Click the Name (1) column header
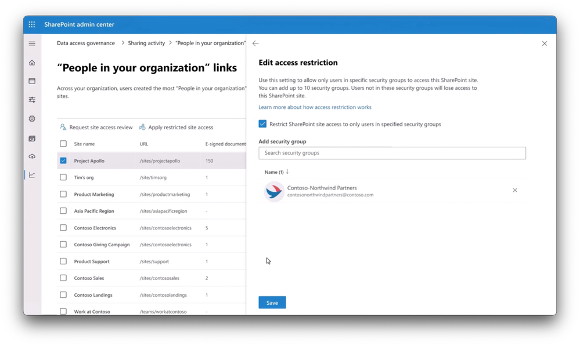 pos(274,172)
